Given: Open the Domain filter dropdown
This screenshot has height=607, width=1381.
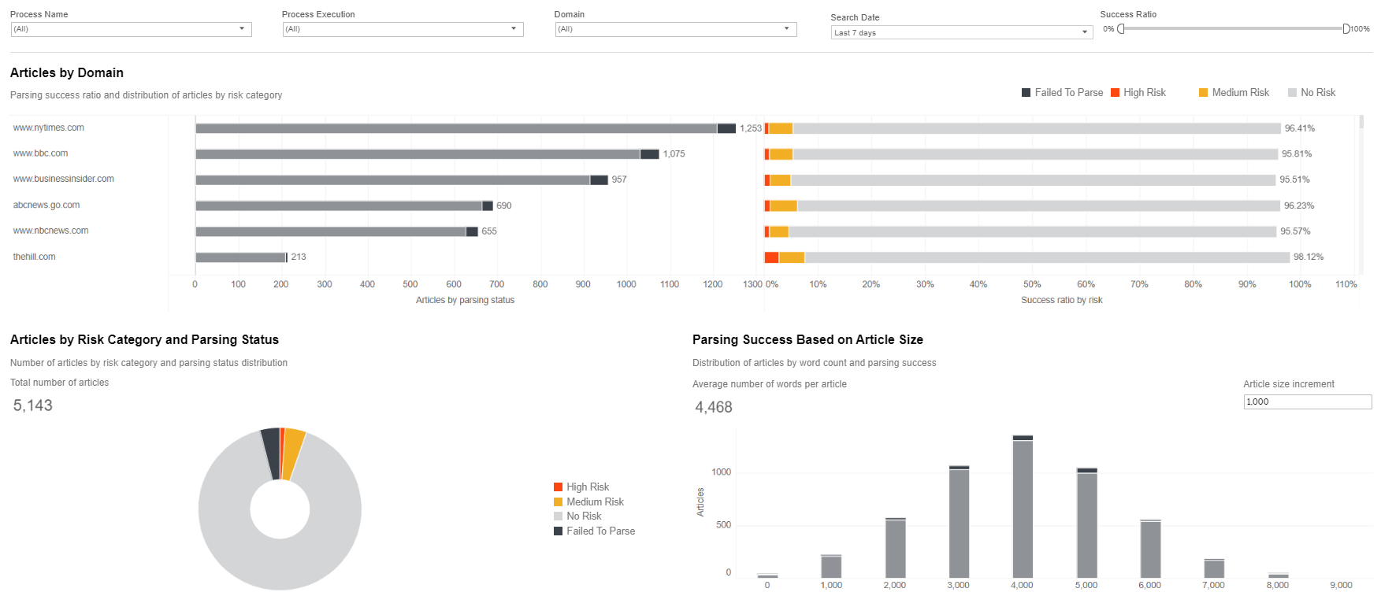Looking at the screenshot, I should 676,29.
